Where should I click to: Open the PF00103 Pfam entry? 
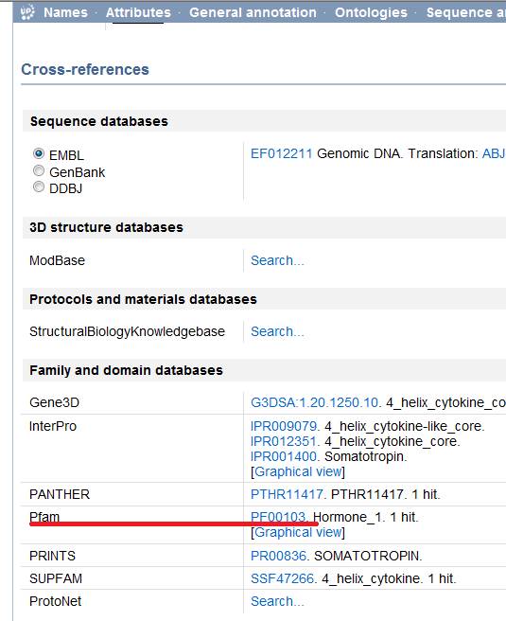click(278, 517)
